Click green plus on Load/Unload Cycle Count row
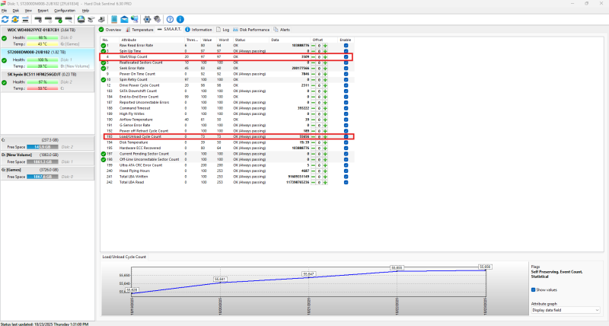 point(325,137)
